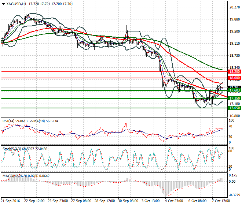Click the MACD scale value 0.175
Viewport: 242px width, 205px height.
(233, 175)
